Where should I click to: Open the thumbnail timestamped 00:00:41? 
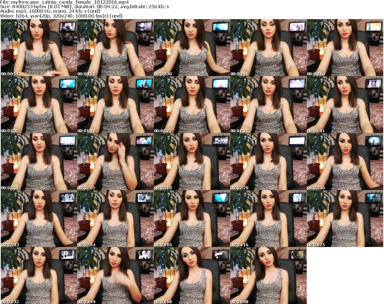[x=268, y=48]
